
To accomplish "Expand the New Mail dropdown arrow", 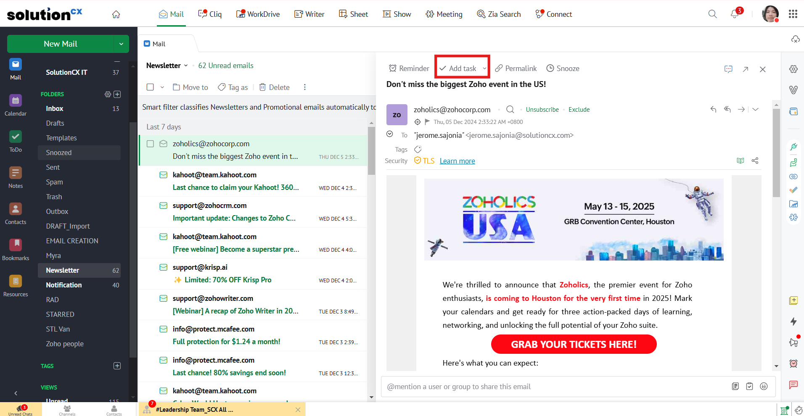I will point(121,44).
